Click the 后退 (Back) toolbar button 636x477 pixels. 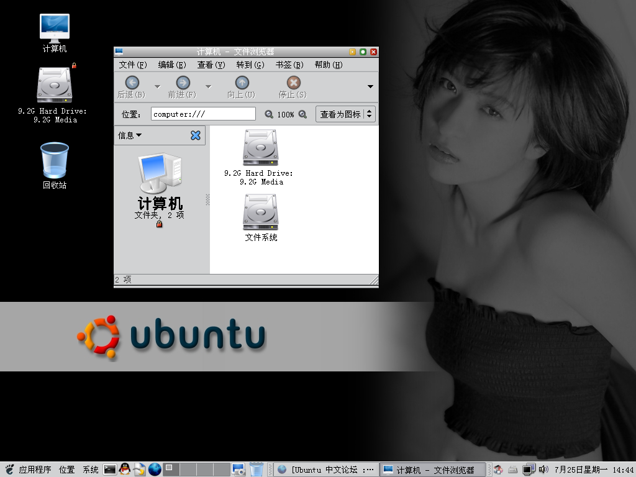point(132,87)
